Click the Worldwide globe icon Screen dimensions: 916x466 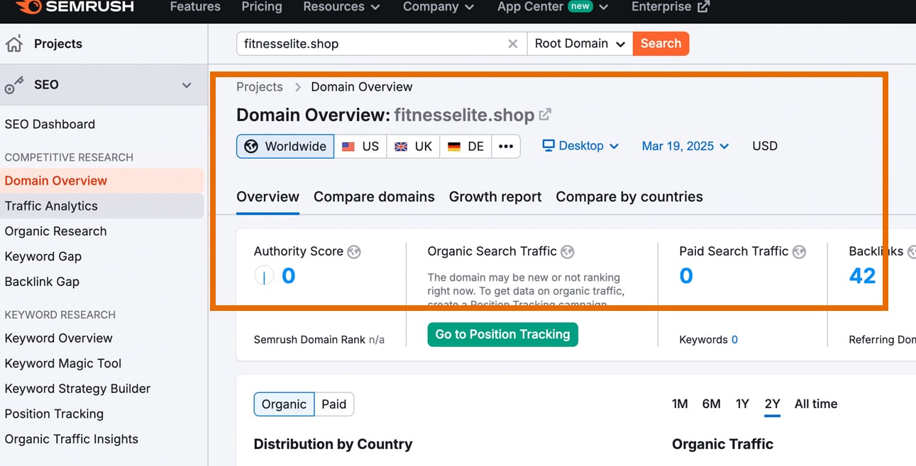(251, 147)
